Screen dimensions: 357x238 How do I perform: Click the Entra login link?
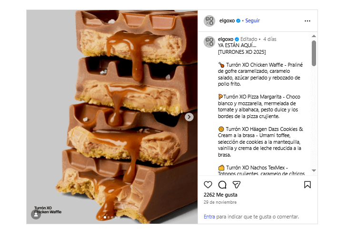(209, 217)
